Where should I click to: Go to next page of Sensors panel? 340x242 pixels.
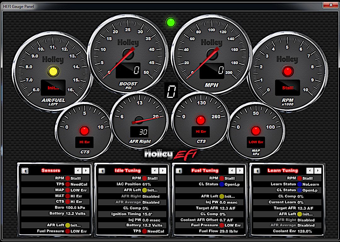coord(86,171)
